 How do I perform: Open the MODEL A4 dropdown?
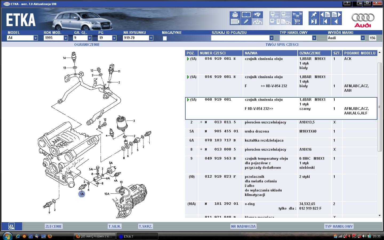[x=35, y=38]
